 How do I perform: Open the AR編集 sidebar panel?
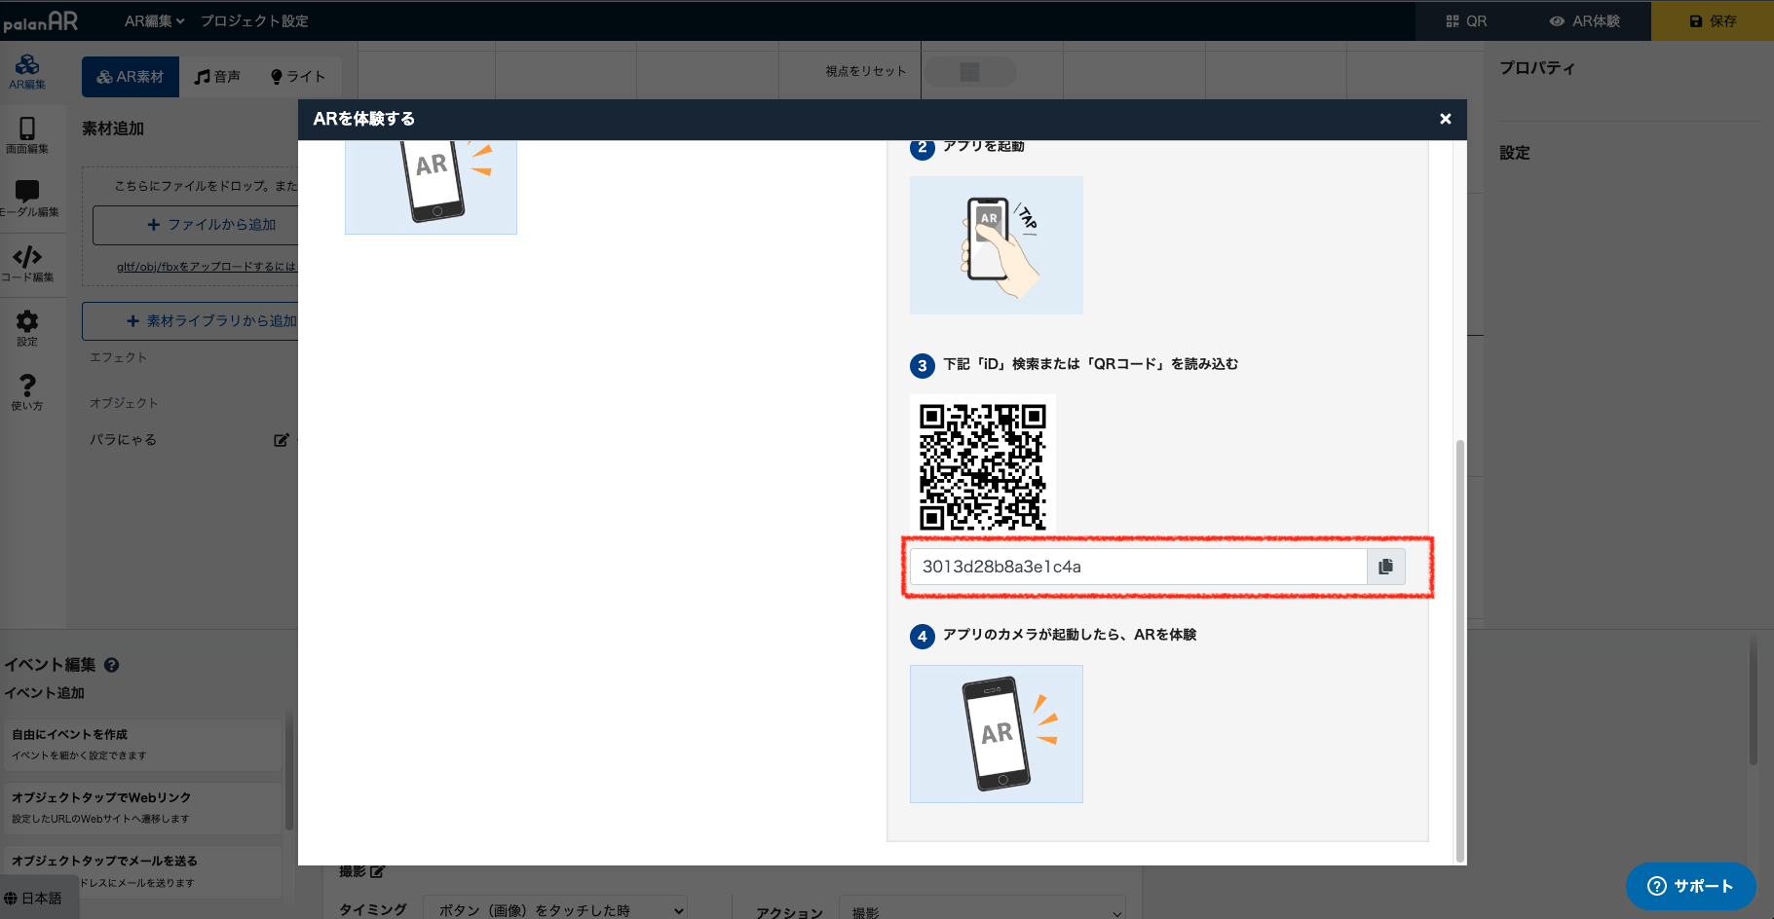[x=27, y=72]
